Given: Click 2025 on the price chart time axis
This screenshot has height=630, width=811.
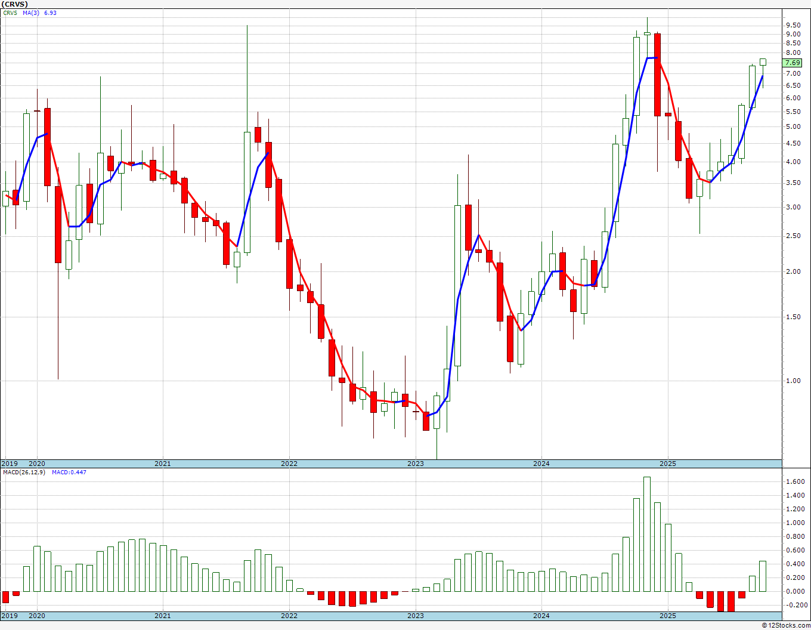Looking at the screenshot, I should (x=668, y=464).
